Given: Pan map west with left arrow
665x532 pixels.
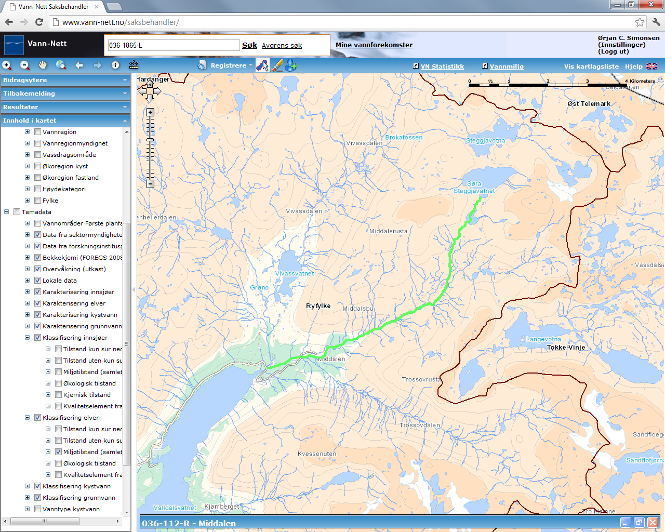Looking at the screenshot, I should [x=142, y=91].
